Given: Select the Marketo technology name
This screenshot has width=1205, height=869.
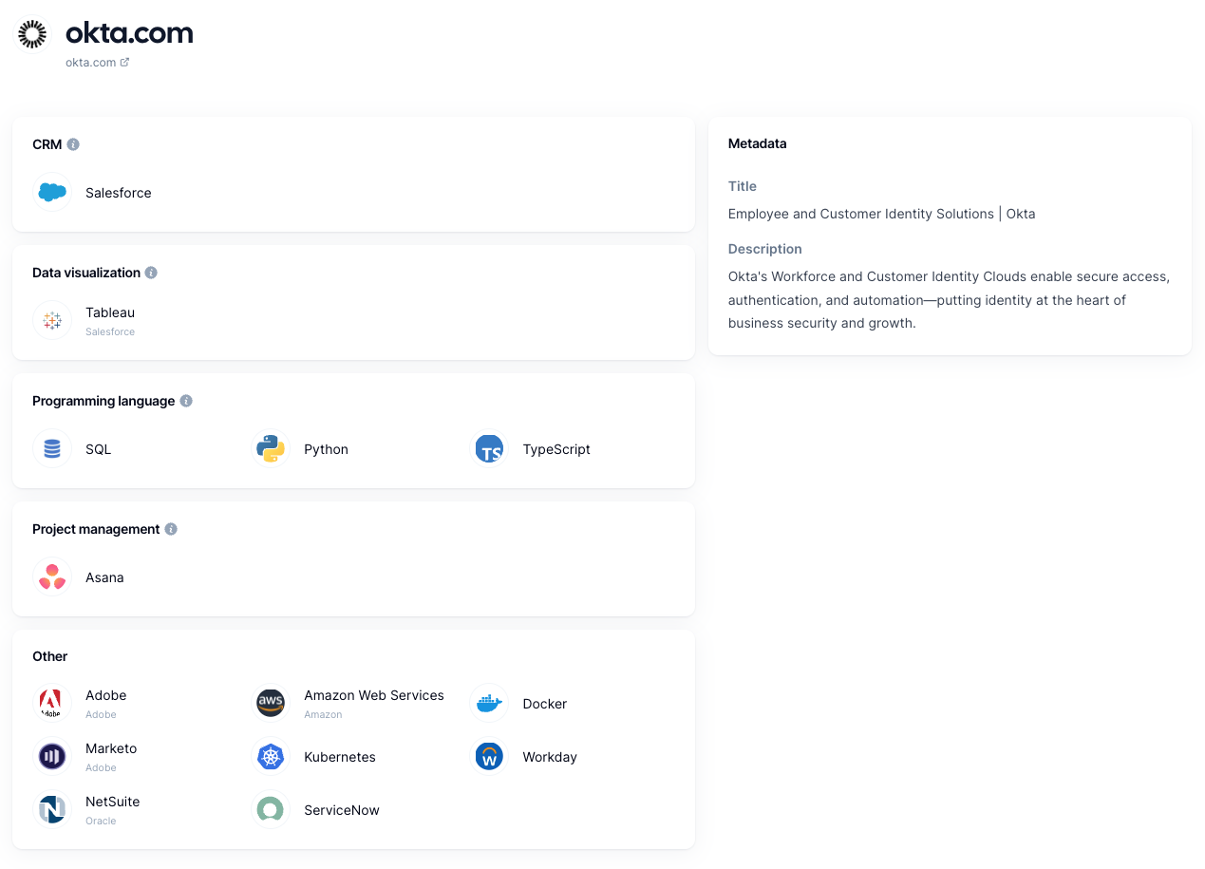Looking at the screenshot, I should [111, 748].
